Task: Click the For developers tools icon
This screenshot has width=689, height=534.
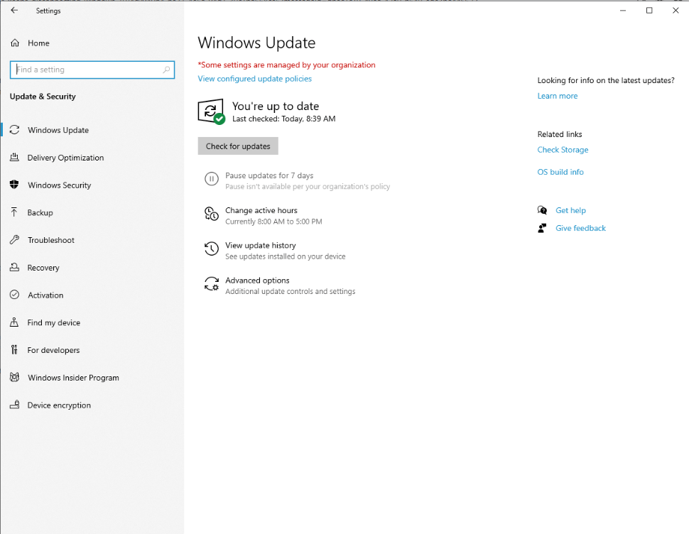Action: [x=14, y=349]
